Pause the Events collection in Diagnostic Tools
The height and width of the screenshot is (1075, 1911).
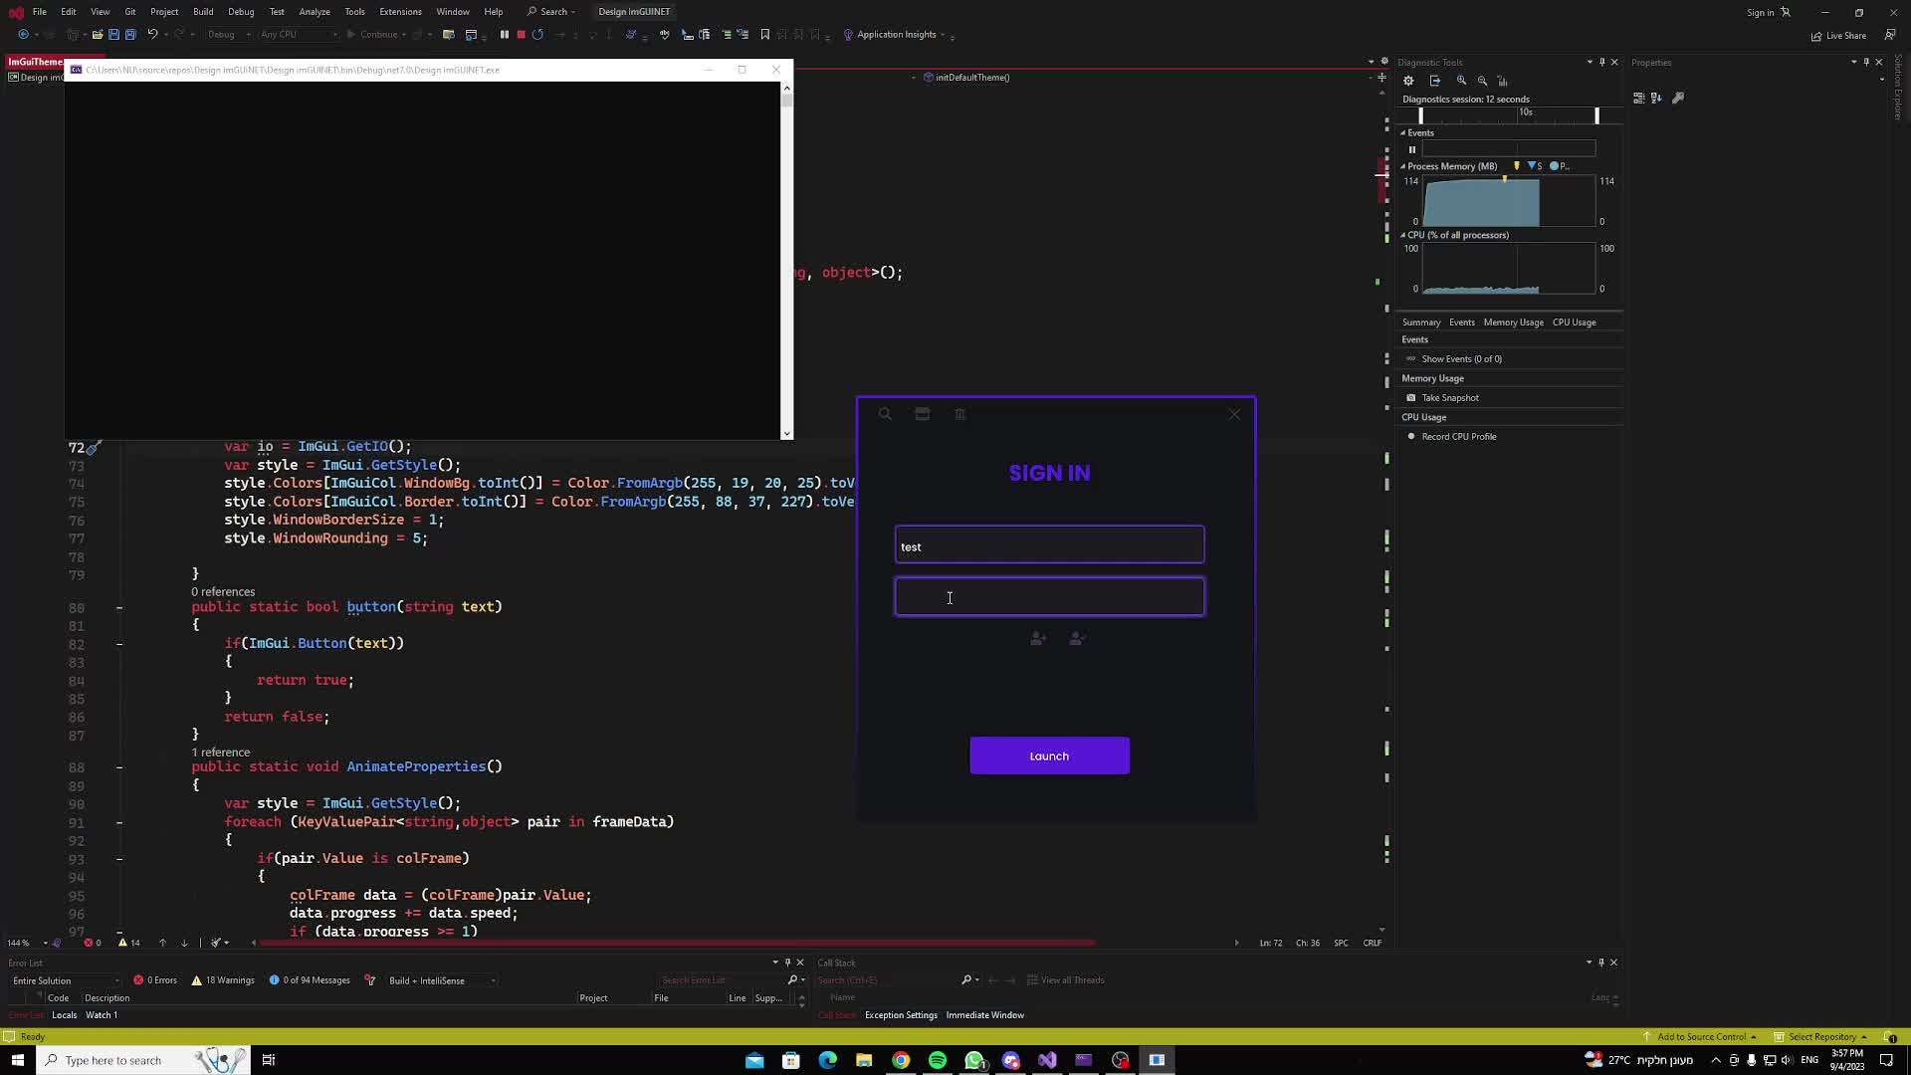(1412, 149)
